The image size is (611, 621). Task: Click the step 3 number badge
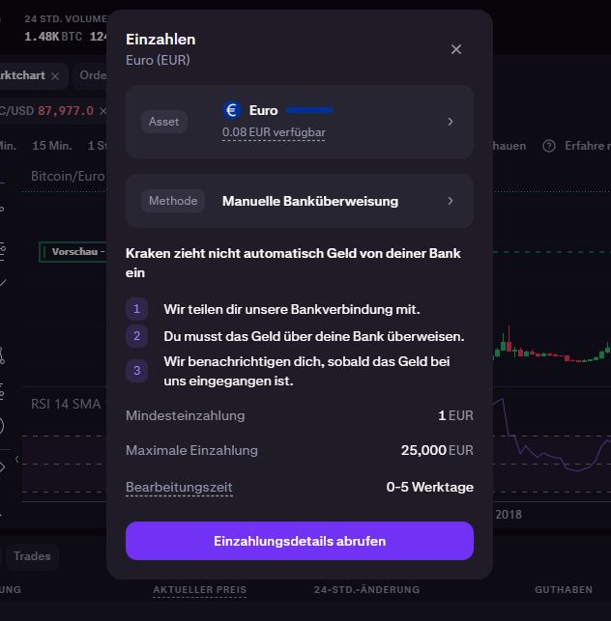coord(136,371)
